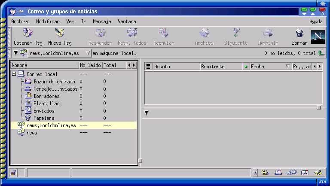Compose with the Nuevo Msg icon
330x186 pixels.
pyautogui.click(x=60, y=33)
